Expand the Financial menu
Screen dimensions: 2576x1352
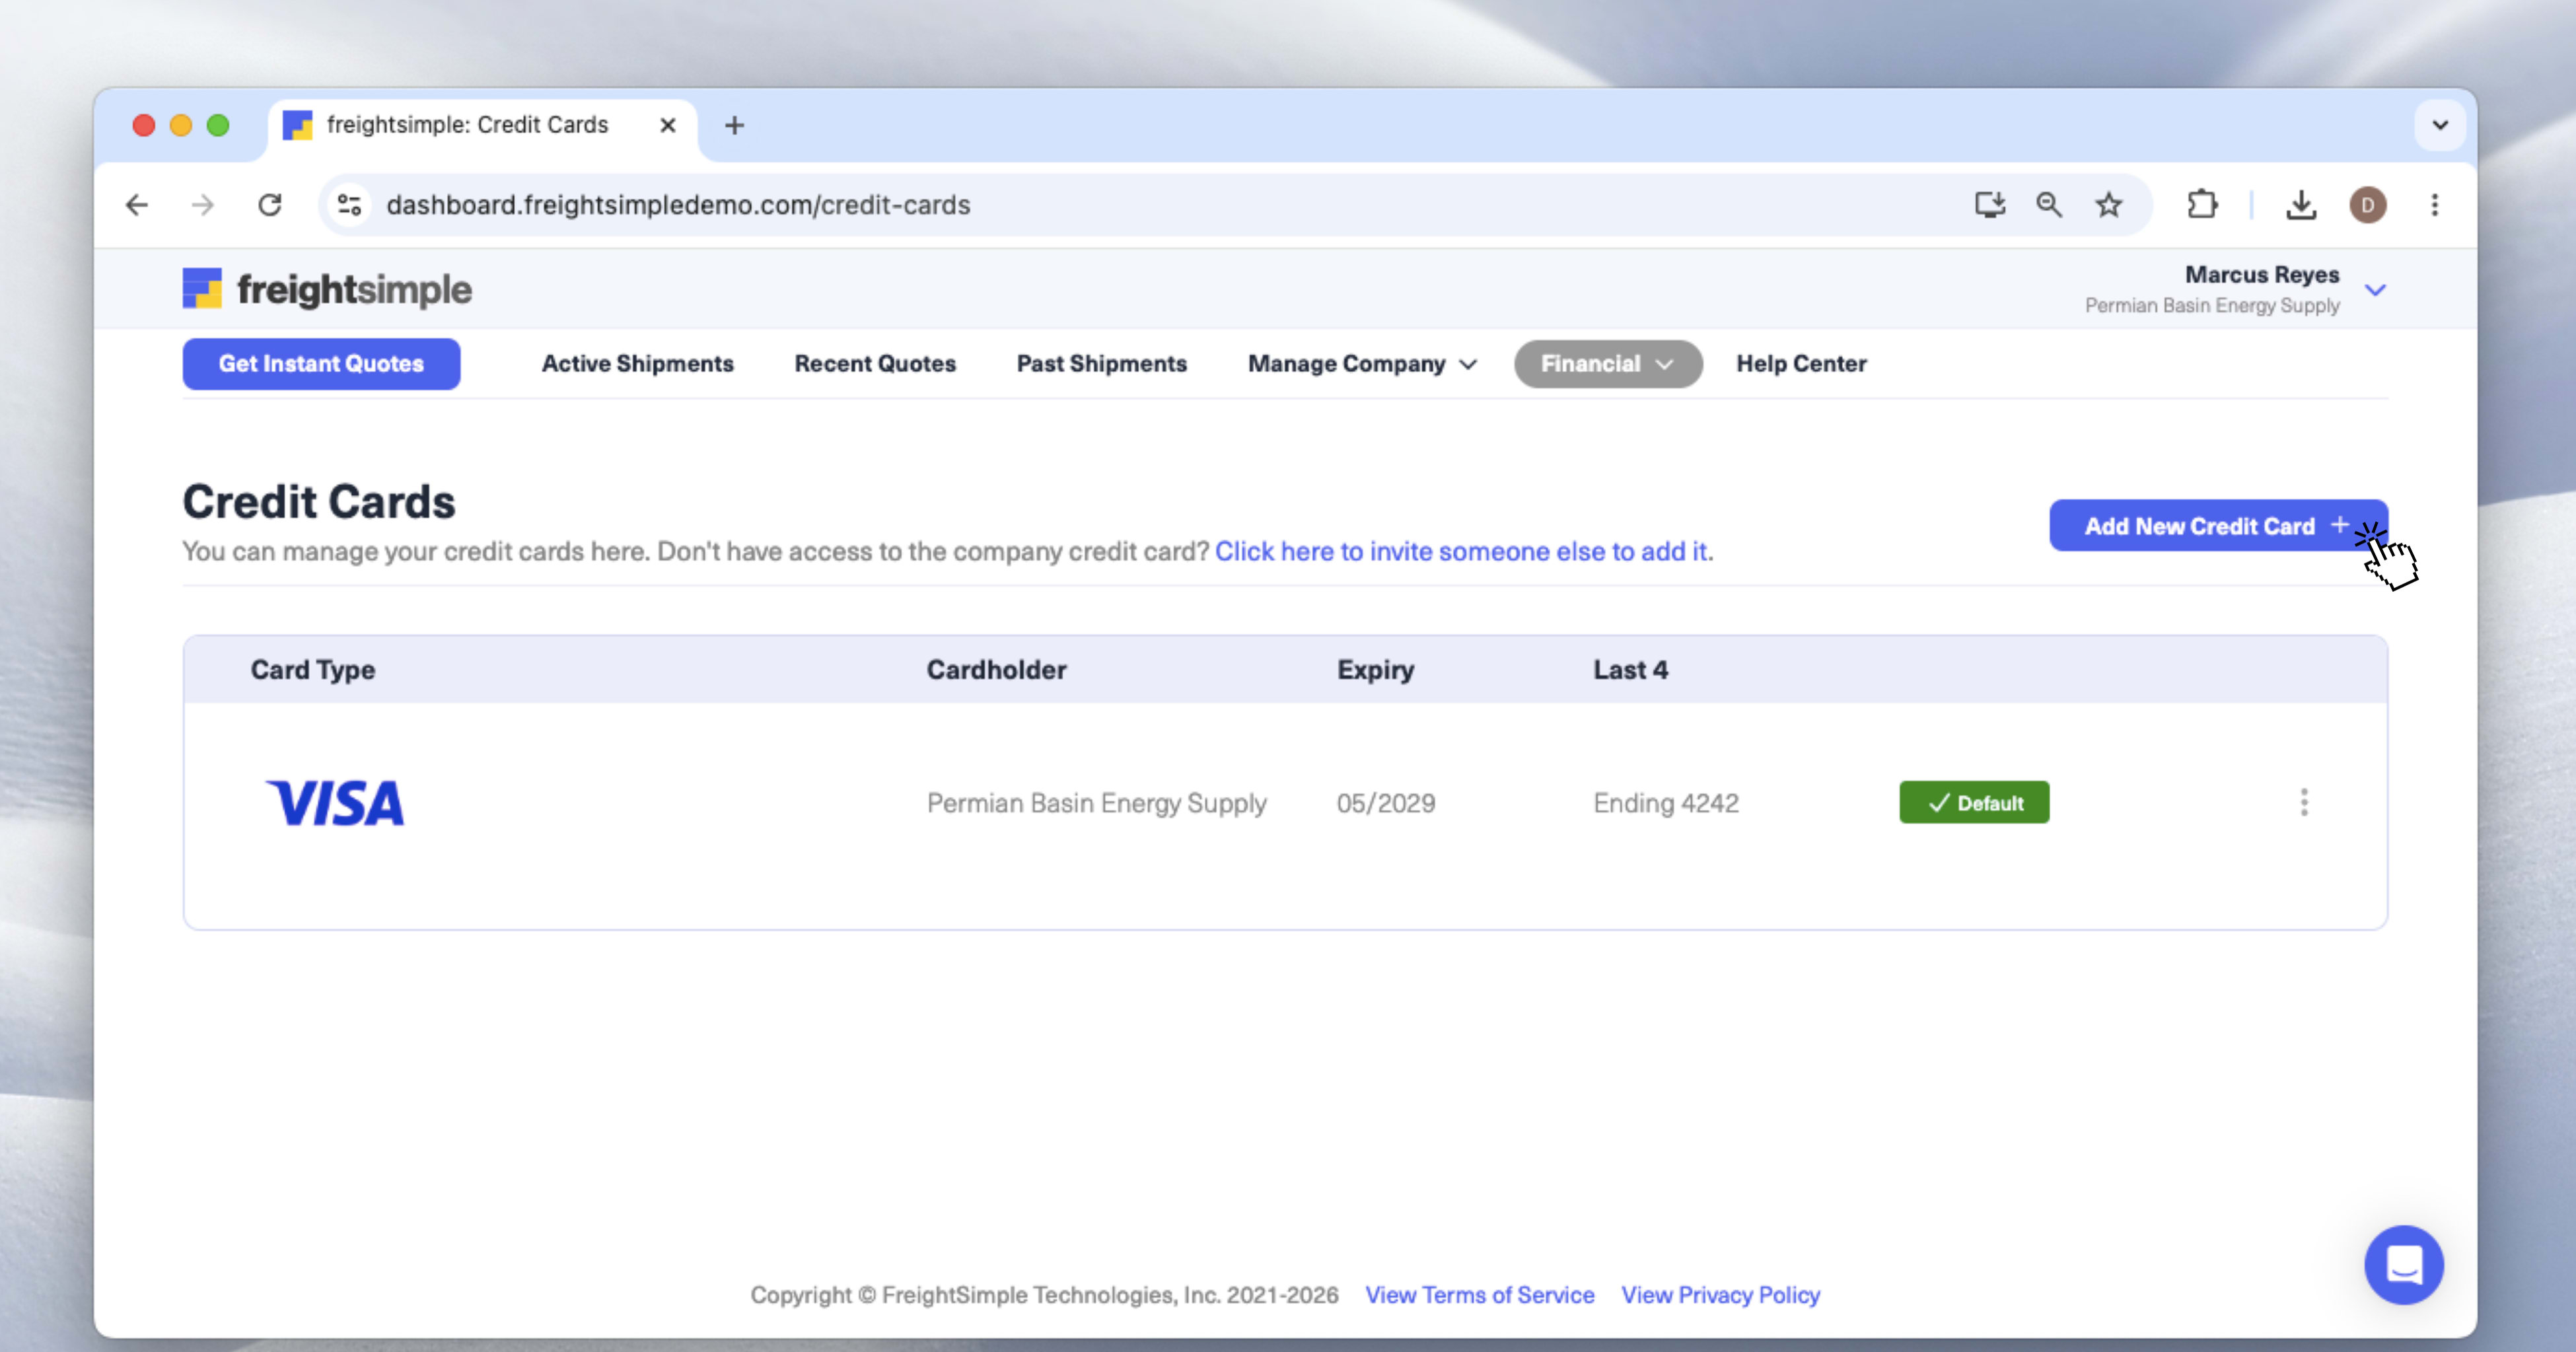(x=1608, y=364)
